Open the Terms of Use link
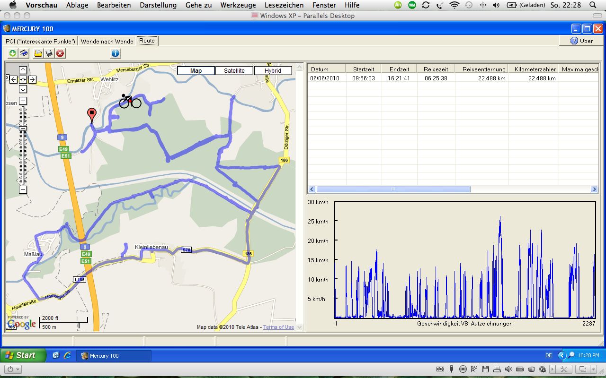 point(278,327)
